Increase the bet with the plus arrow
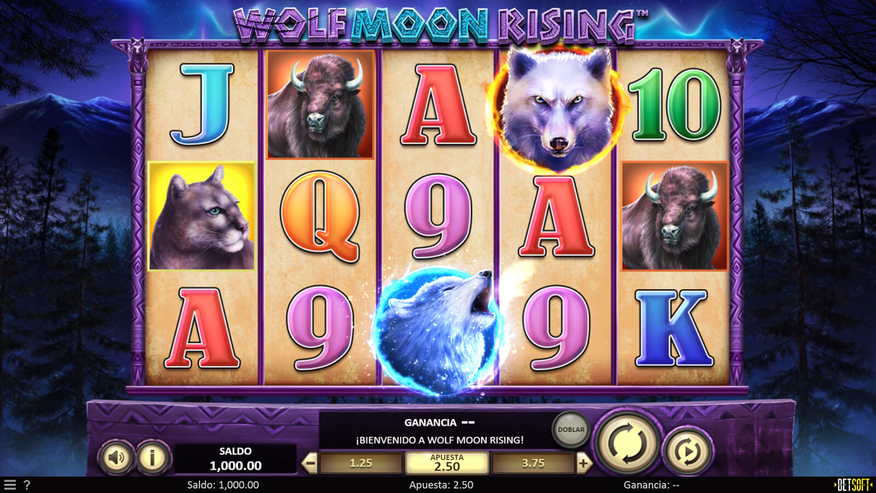This screenshot has width=876, height=493. tap(583, 463)
